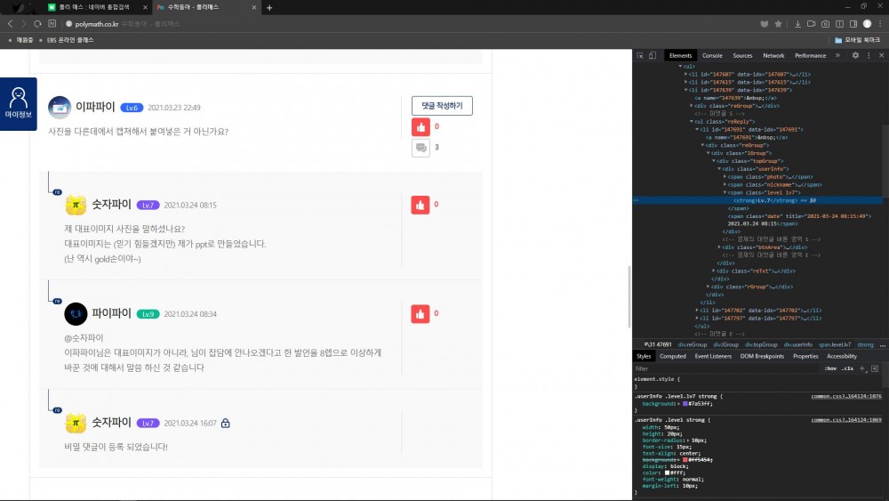Expand the li id 147607 node
This screenshot has width=889, height=501.
click(x=685, y=75)
